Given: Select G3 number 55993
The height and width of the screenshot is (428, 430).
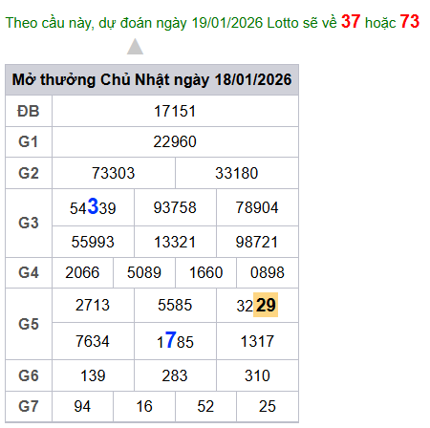Looking at the screenshot, I should pos(93,242).
